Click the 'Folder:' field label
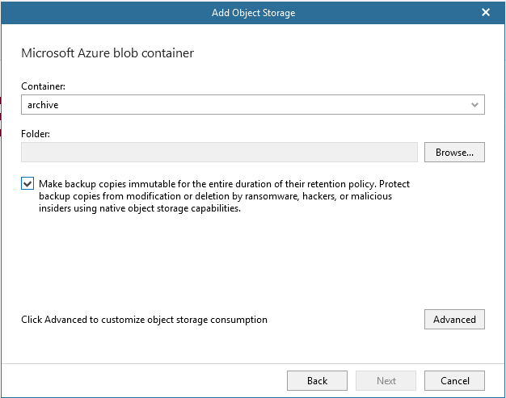Viewport: 506px width, 398px height. pos(36,134)
